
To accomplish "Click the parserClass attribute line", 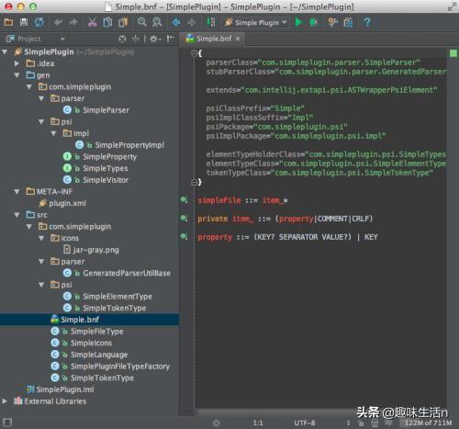I will click(313, 62).
